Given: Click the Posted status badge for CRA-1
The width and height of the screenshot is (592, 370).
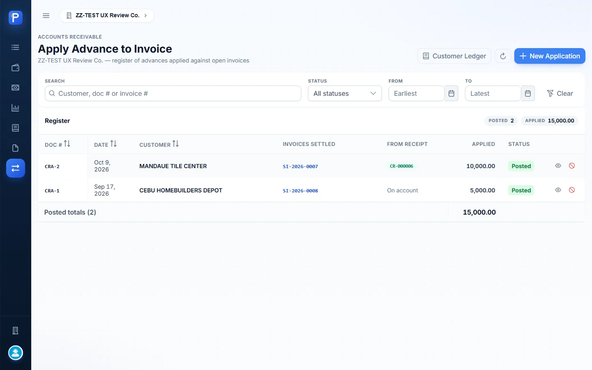Looking at the screenshot, I should [521, 190].
